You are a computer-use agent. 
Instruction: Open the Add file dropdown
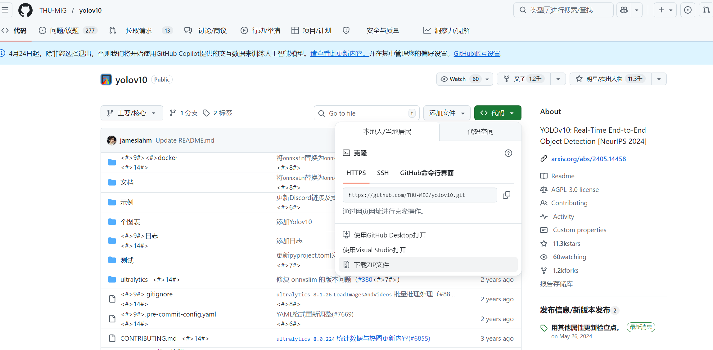[x=447, y=113]
